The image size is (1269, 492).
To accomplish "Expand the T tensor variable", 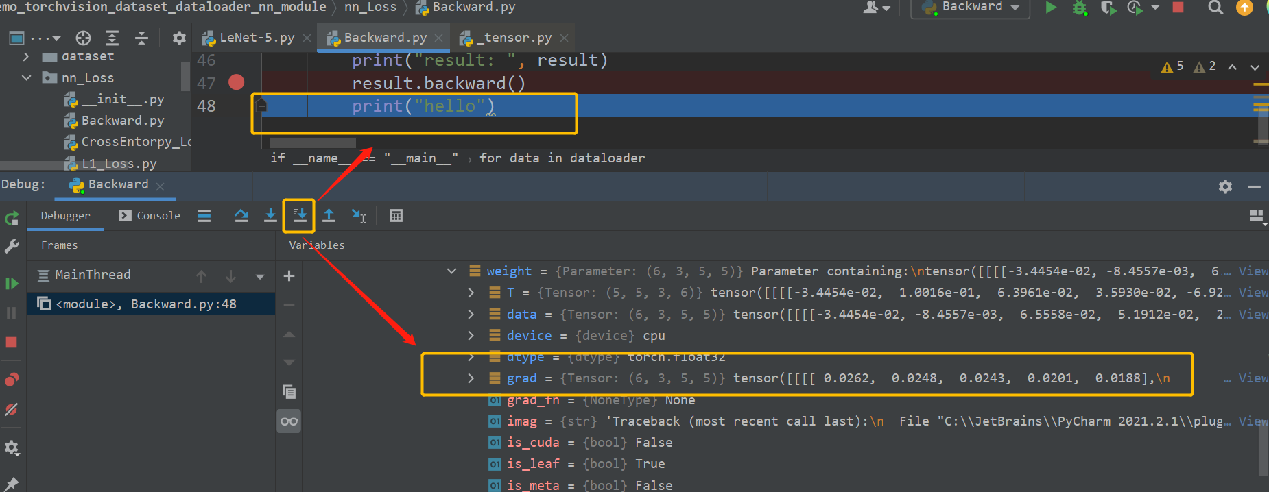I will [x=471, y=293].
